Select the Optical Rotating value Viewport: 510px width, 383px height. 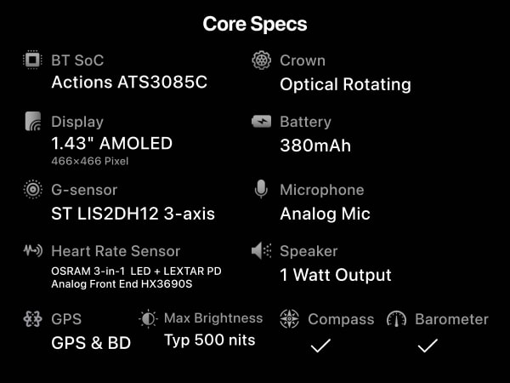pyautogui.click(x=345, y=84)
